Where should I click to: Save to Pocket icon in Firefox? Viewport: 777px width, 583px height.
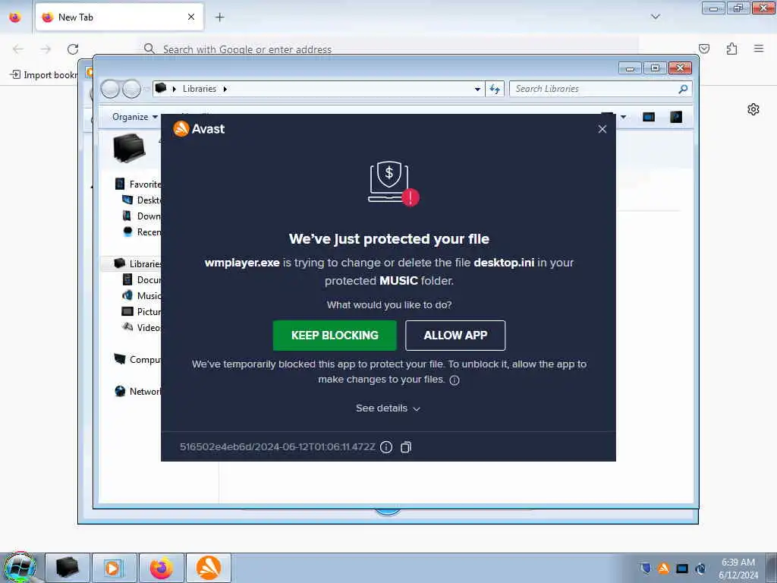tap(704, 49)
